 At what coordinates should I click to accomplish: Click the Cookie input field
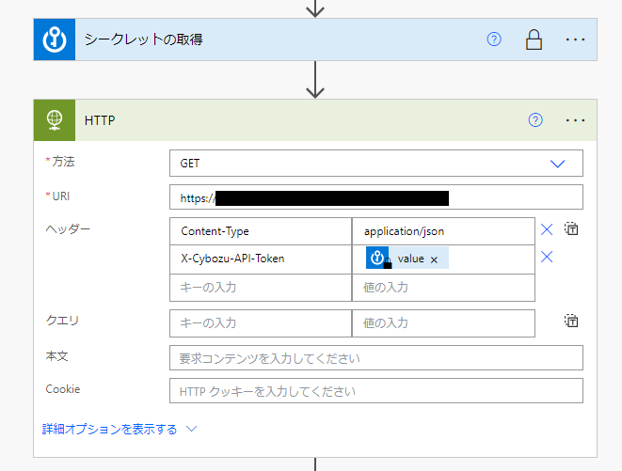376,391
